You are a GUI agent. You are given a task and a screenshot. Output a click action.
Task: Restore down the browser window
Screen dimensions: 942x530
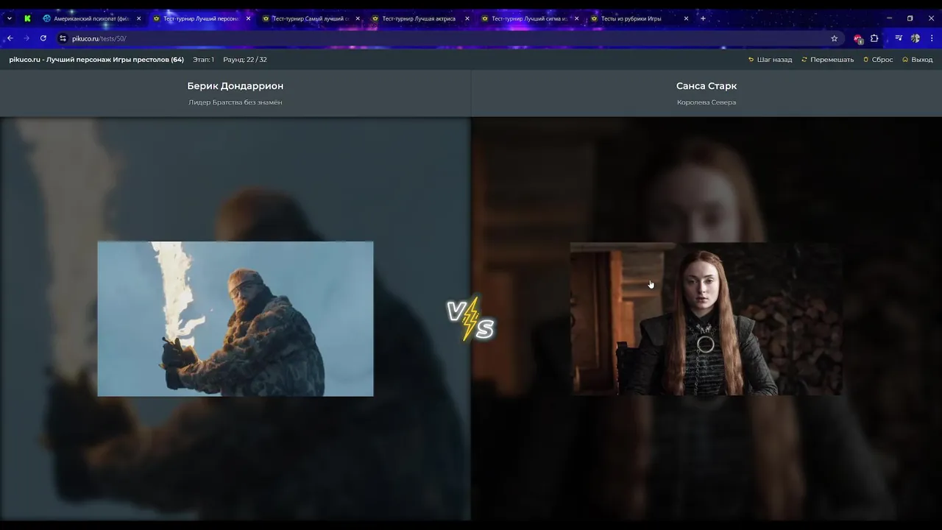pyautogui.click(x=910, y=18)
